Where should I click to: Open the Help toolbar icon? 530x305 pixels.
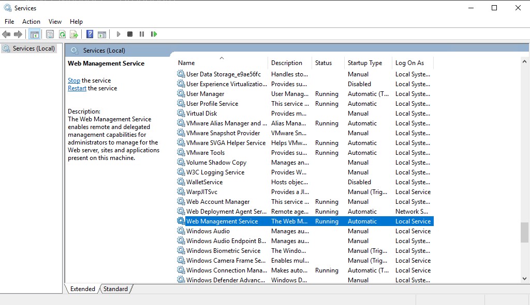coord(90,34)
